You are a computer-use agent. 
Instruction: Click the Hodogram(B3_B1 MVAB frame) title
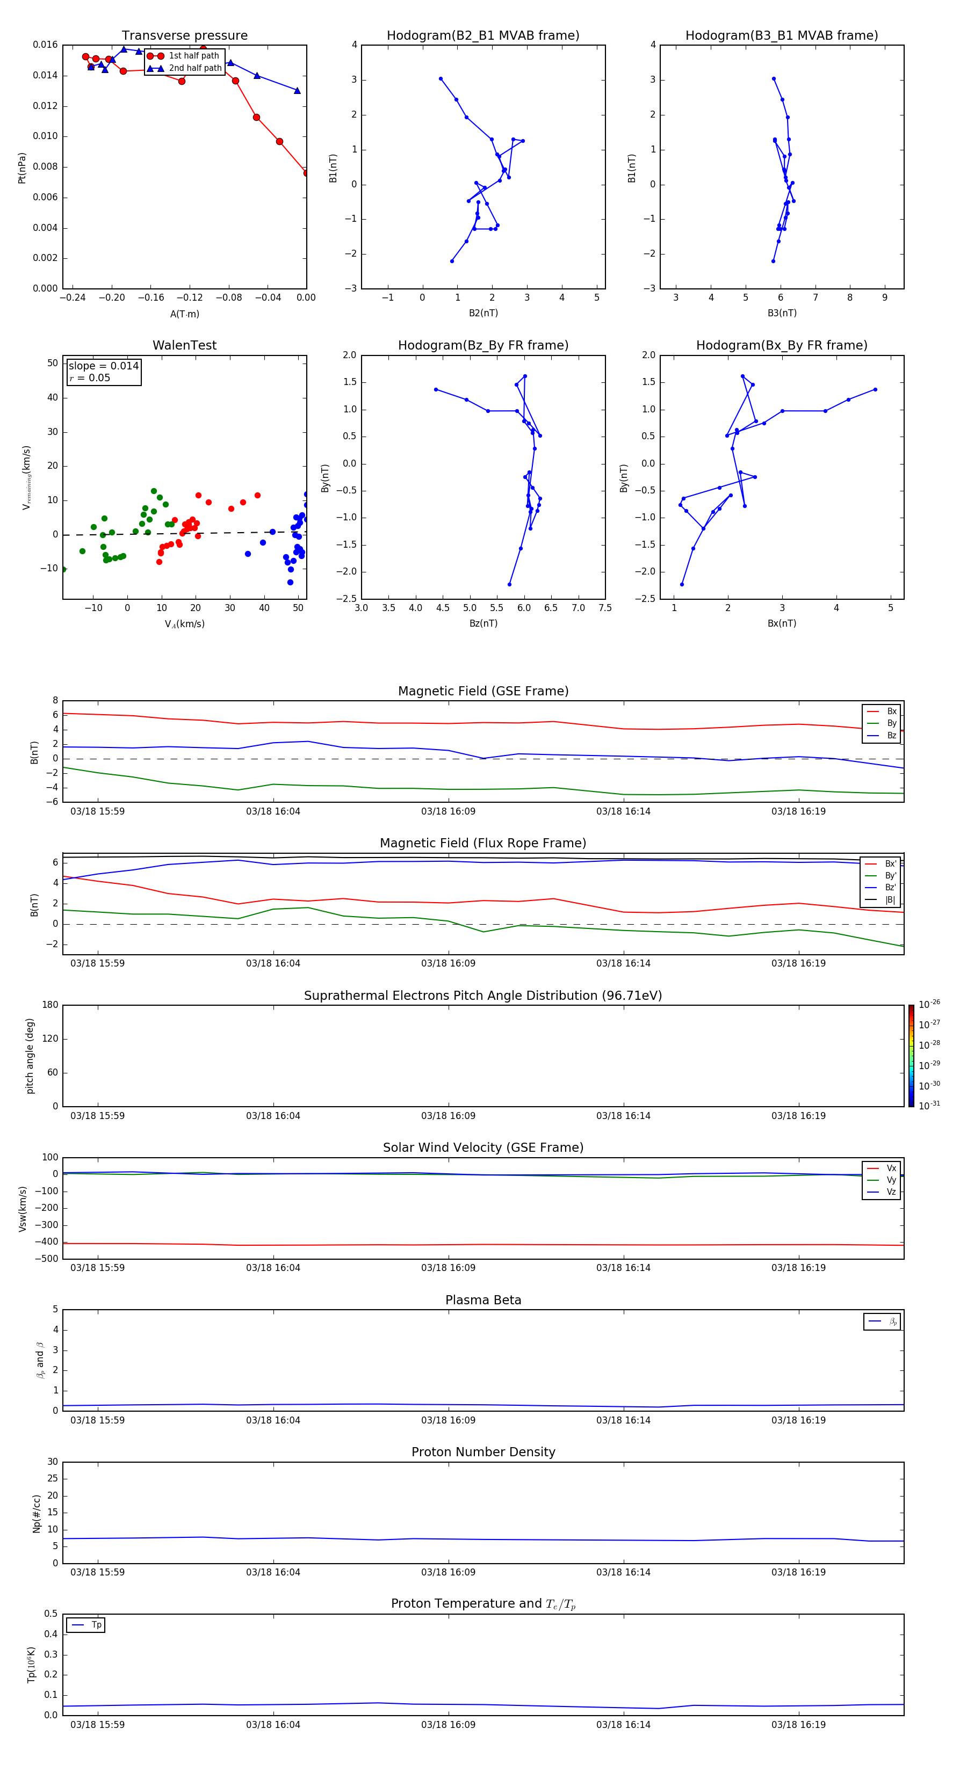(x=782, y=36)
